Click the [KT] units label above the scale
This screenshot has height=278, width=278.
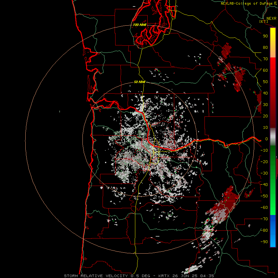264,21
